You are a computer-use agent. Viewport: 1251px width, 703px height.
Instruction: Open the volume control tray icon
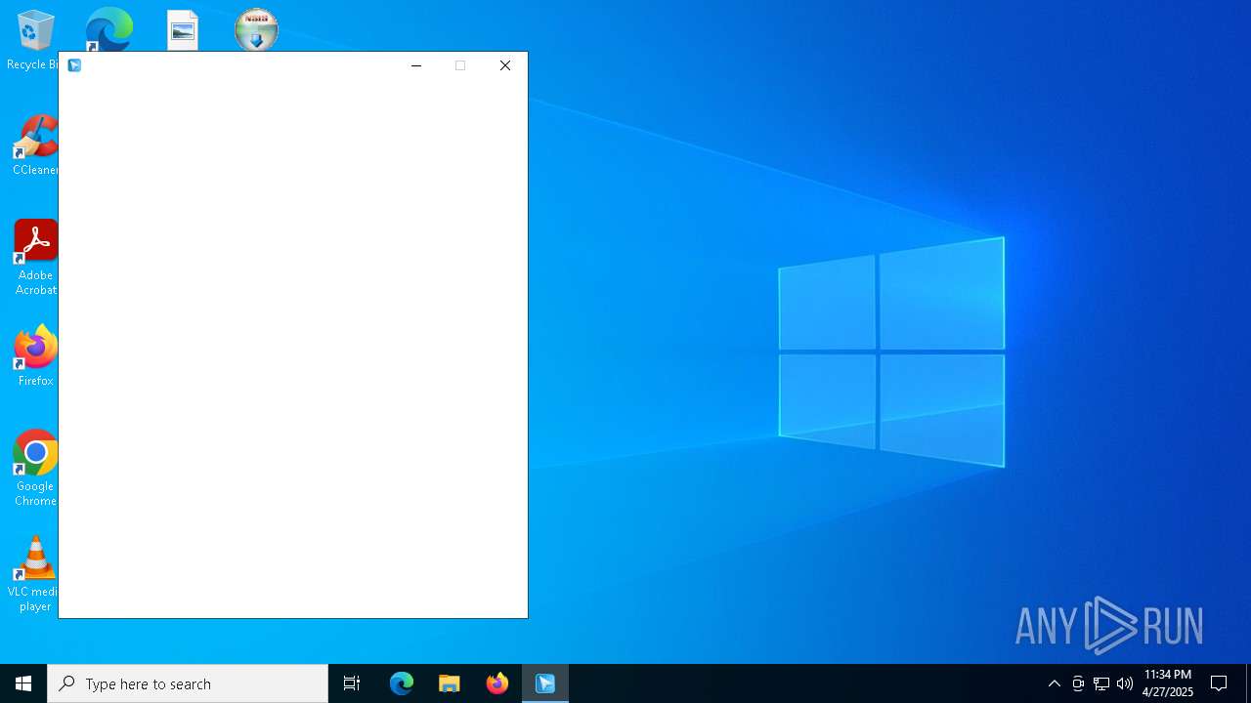pos(1125,683)
